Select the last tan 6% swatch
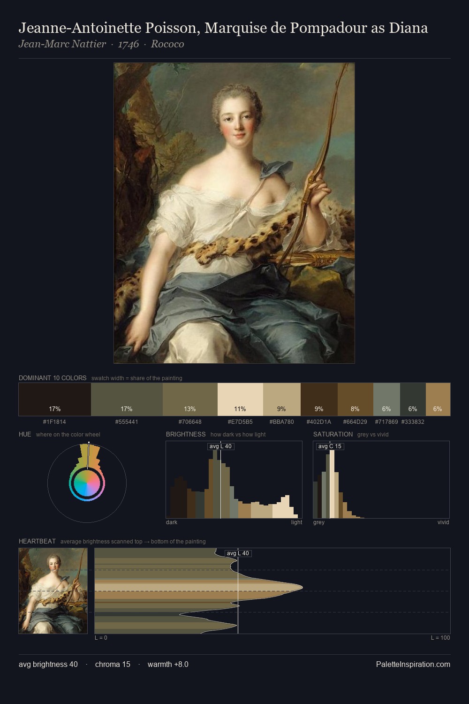Screen dimensions: 469x704 438,399
